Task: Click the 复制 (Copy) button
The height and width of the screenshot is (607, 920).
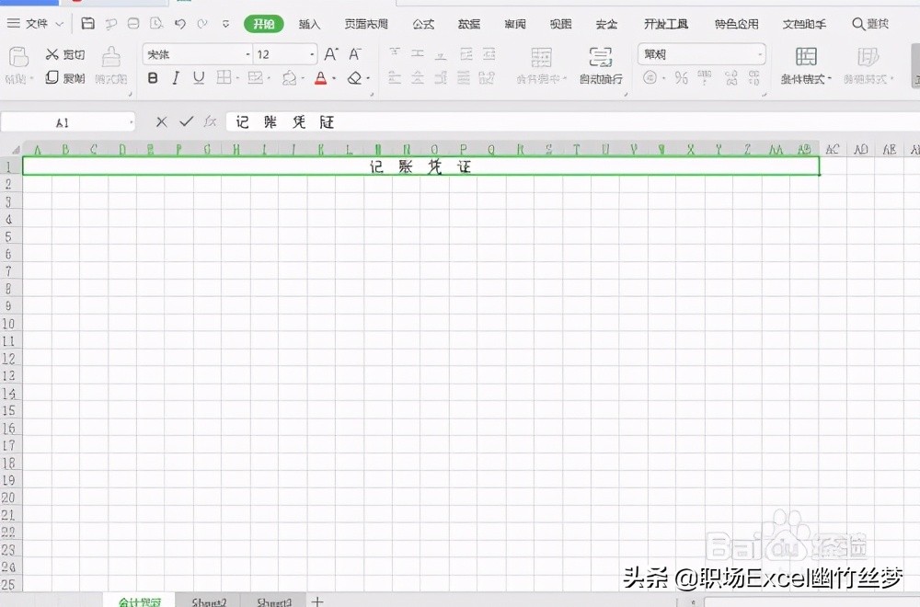Action: click(x=66, y=78)
